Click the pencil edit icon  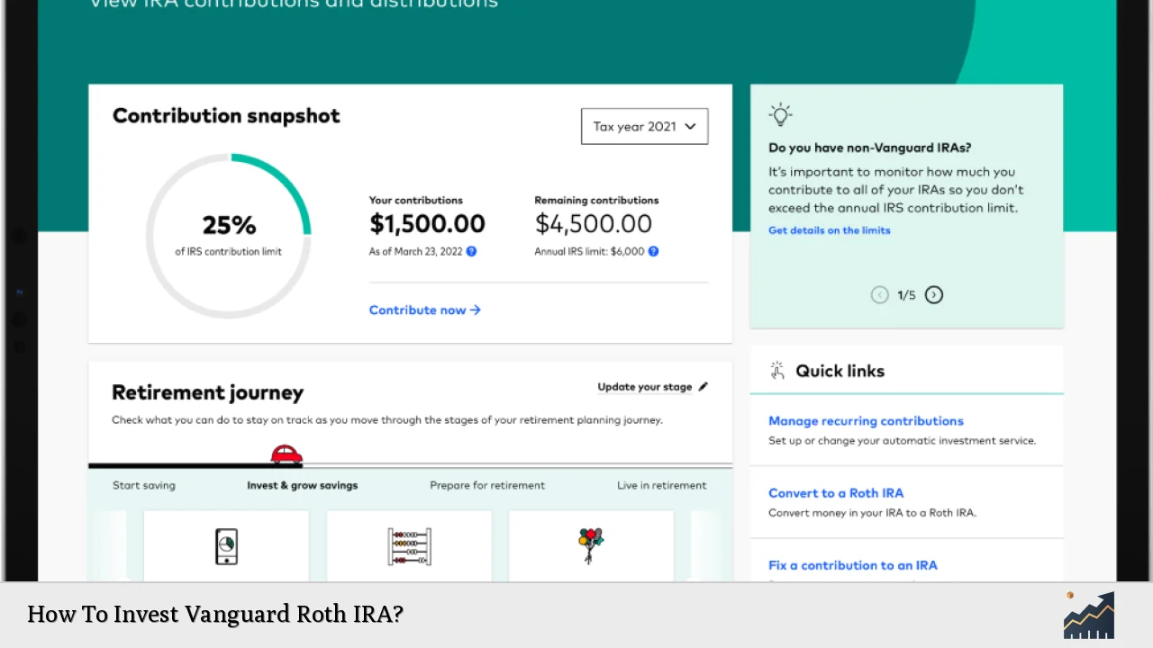coord(704,387)
